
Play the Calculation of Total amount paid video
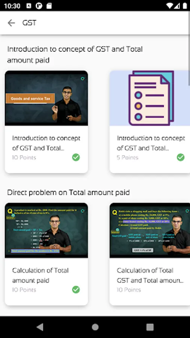(46, 231)
